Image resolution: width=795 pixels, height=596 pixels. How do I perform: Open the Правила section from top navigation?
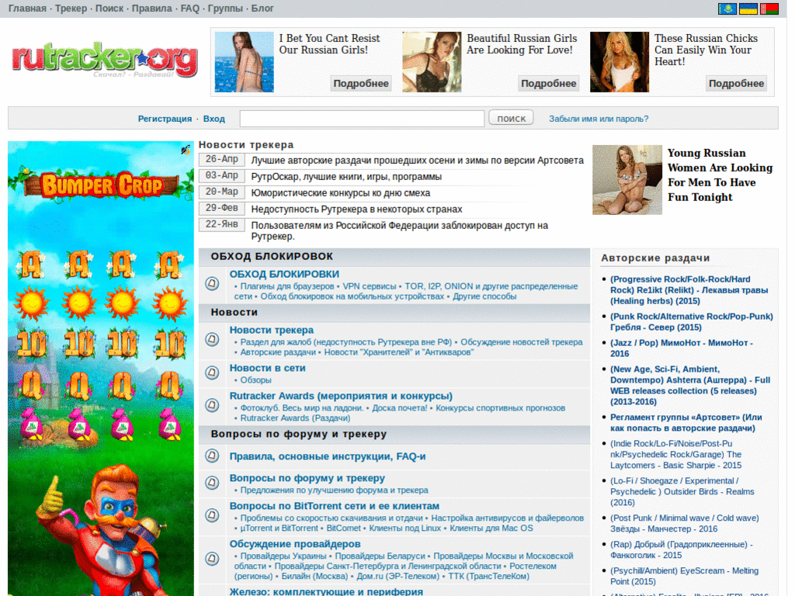point(153,9)
